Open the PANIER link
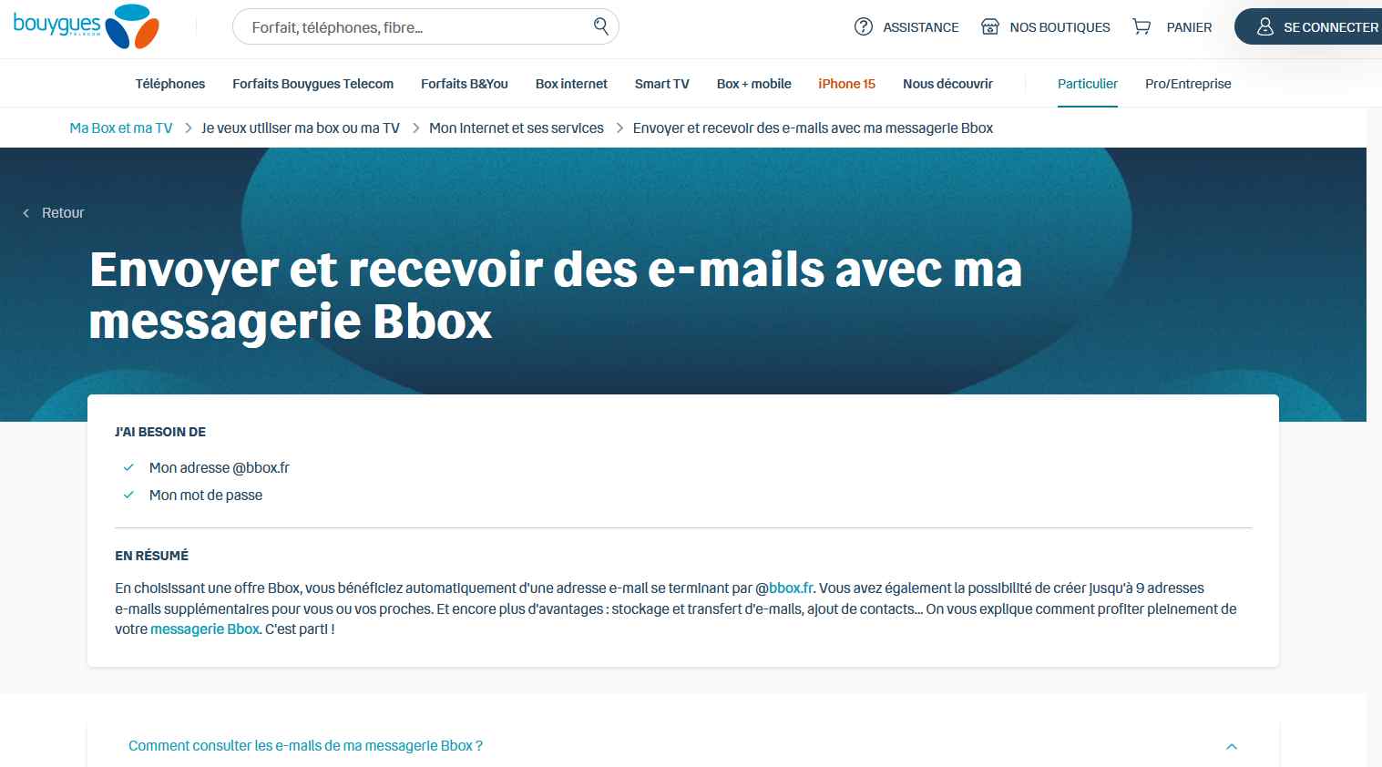 pyautogui.click(x=1189, y=27)
